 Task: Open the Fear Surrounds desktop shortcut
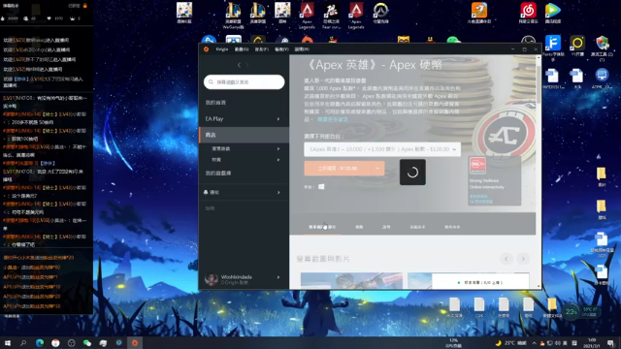tap(331, 16)
